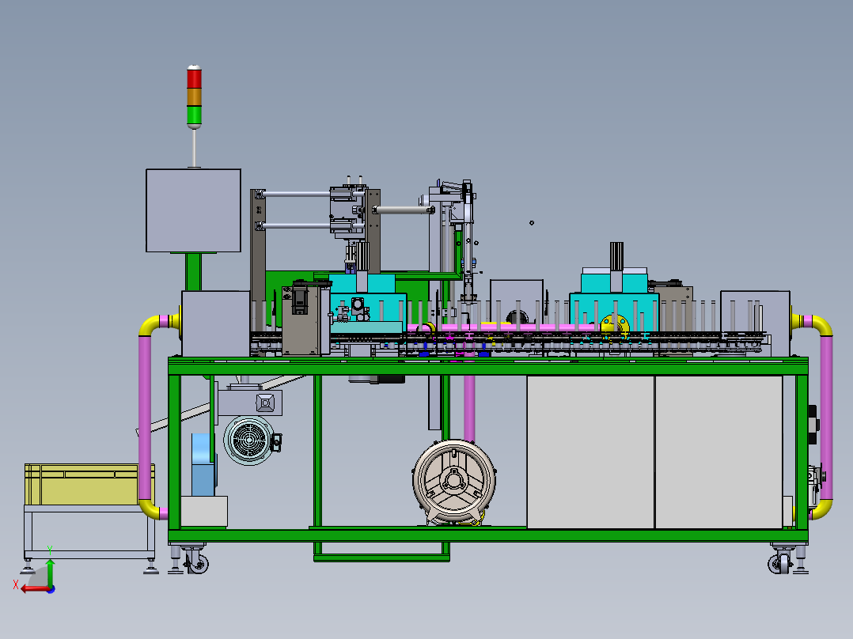
Task: Click the green Y axis of the triad
Action: (x=50, y=573)
